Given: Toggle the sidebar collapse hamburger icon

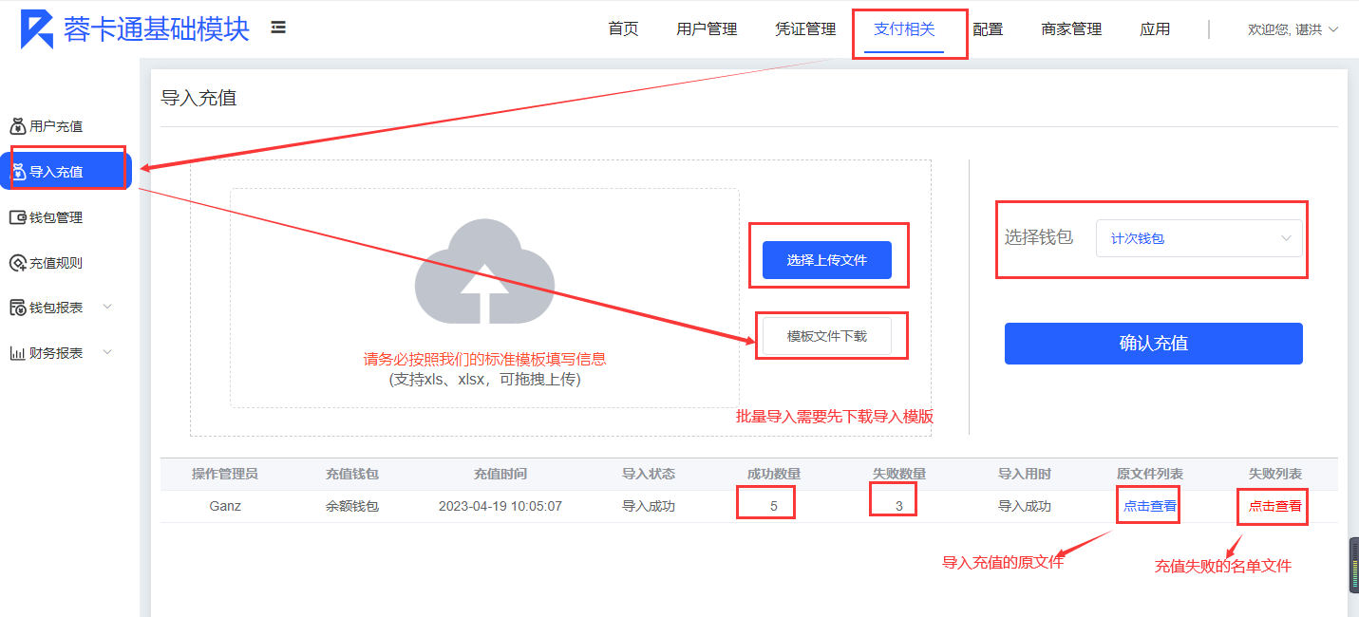Looking at the screenshot, I should point(278,28).
